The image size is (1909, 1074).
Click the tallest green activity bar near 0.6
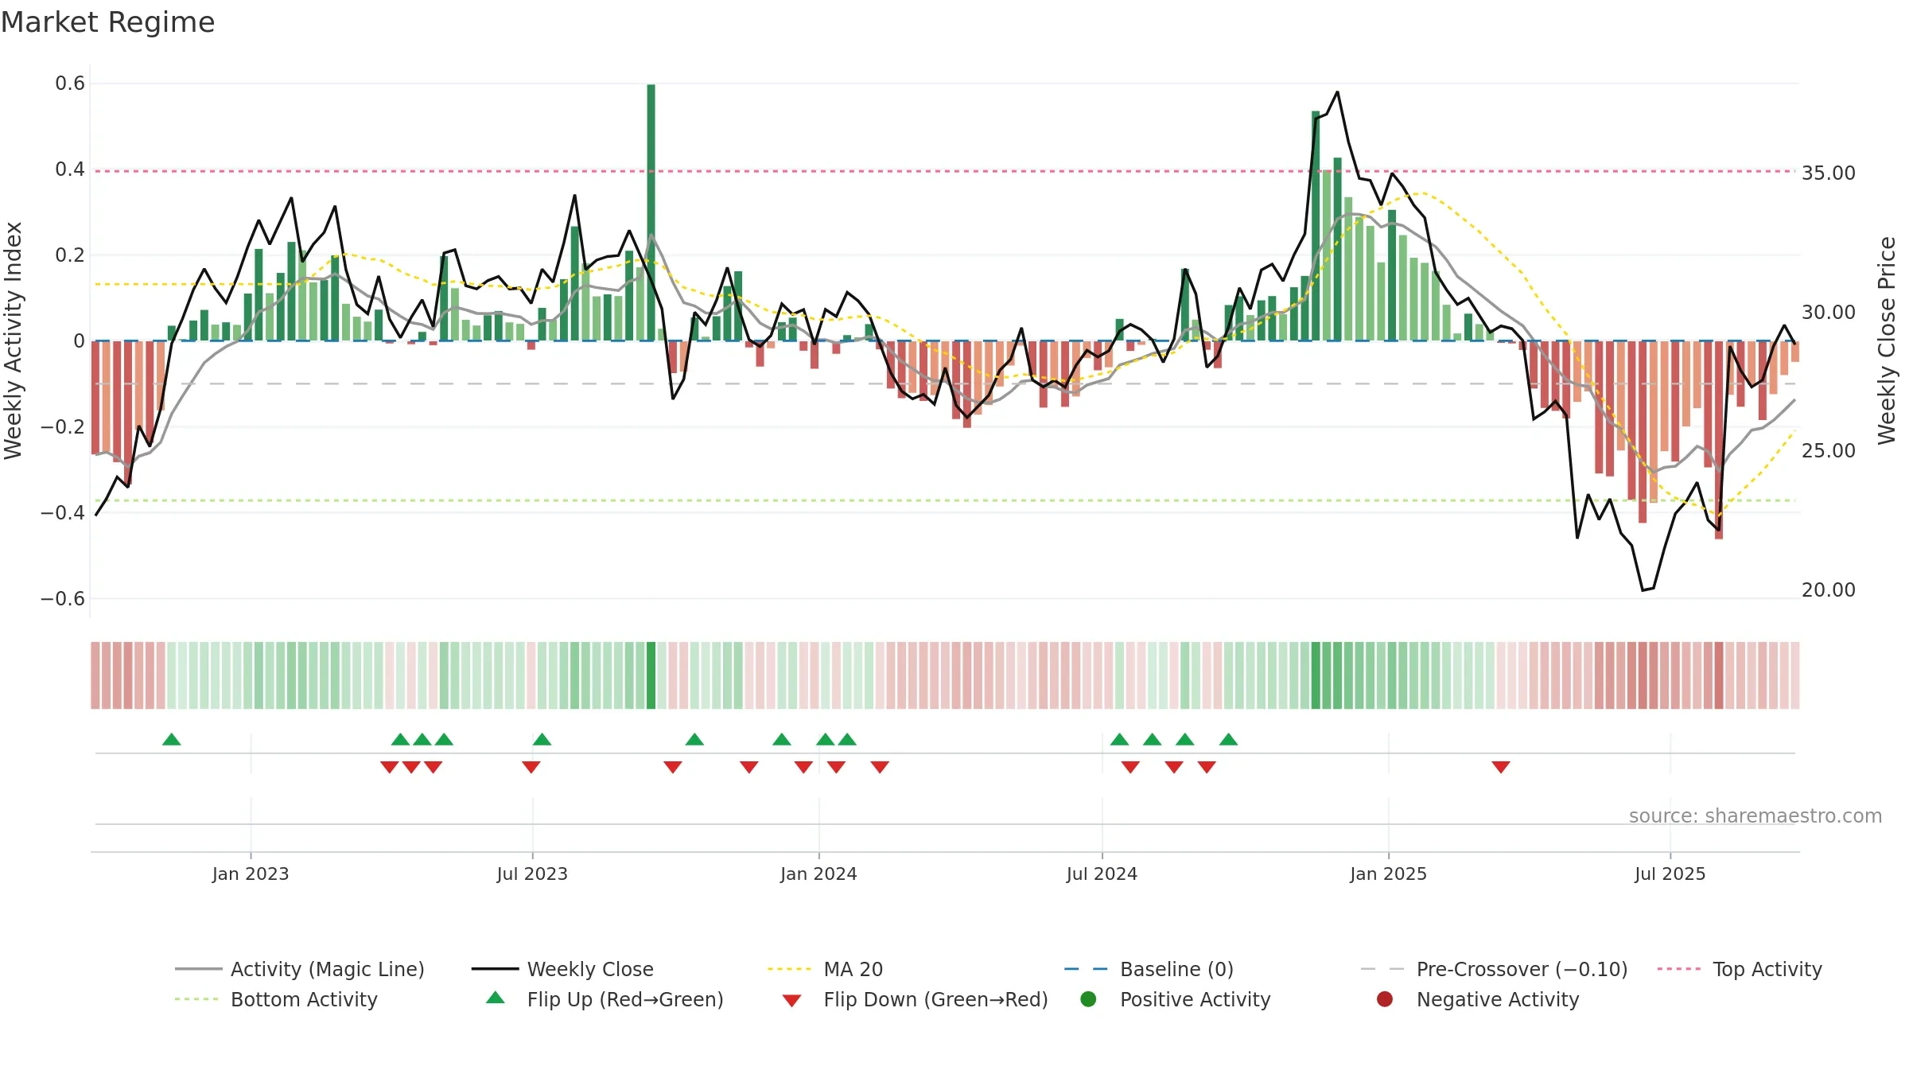click(x=651, y=212)
